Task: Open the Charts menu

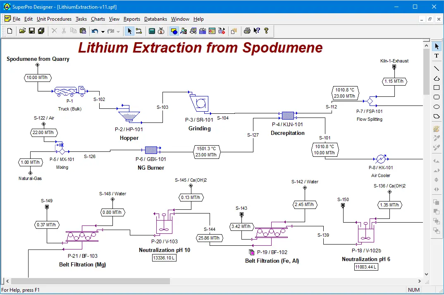Action: coord(98,19)
